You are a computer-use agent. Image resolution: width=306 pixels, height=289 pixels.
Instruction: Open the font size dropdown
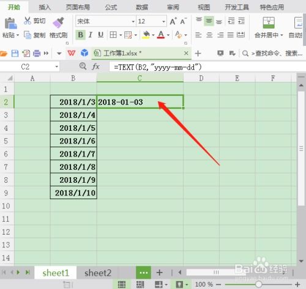(x=163, y=21)
